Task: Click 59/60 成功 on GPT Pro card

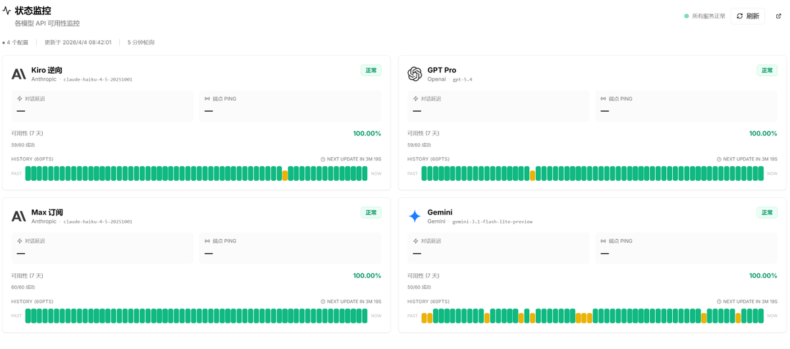Action: coord(419,145)
